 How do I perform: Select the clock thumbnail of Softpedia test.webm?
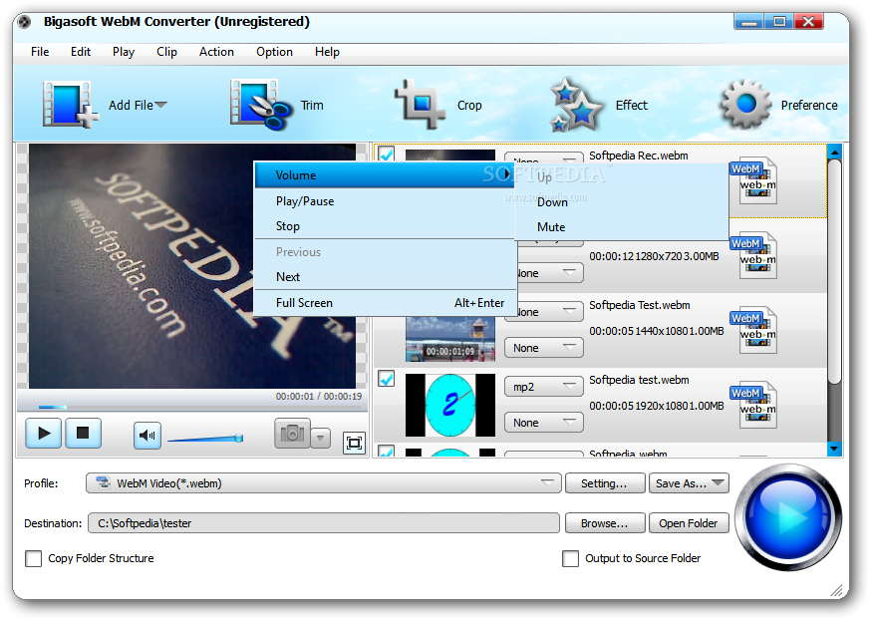450,405
